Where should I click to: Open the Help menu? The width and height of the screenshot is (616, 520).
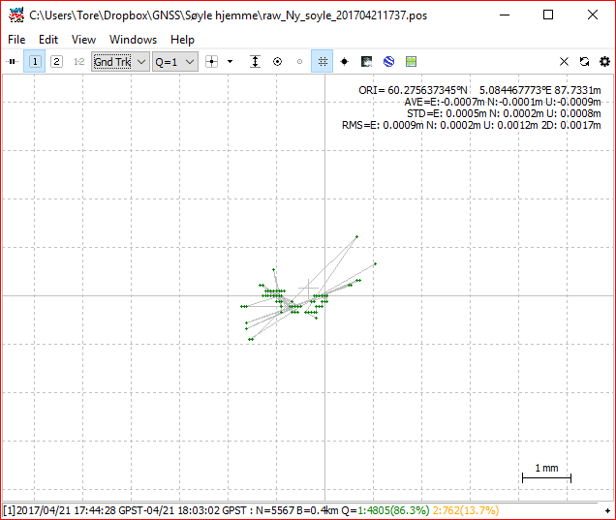[x=182, y=40]
